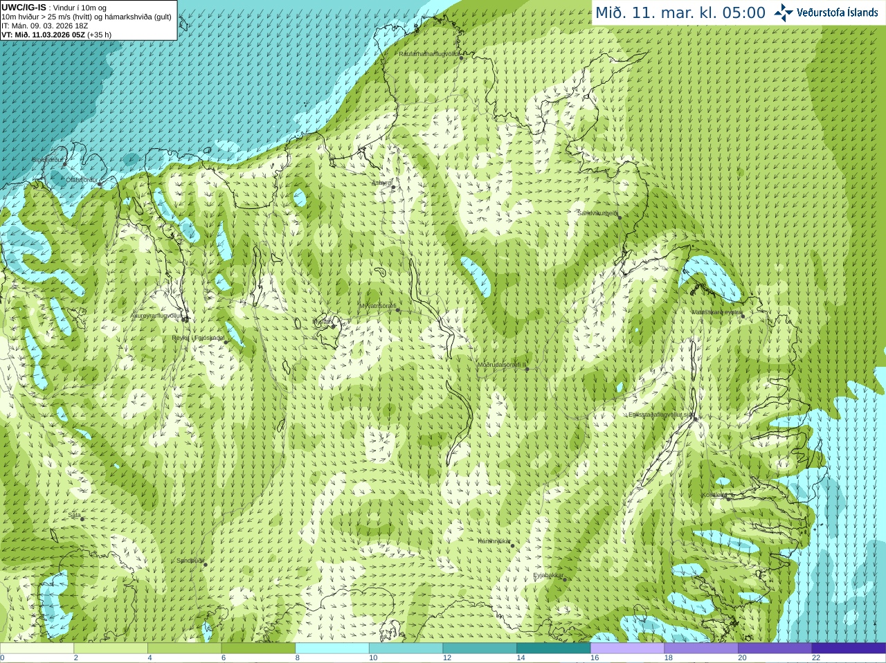The image size is (886, 663).
Task: Click the Egilsstaðaflugvöllur station marker
Action: [x=696, y=418]
